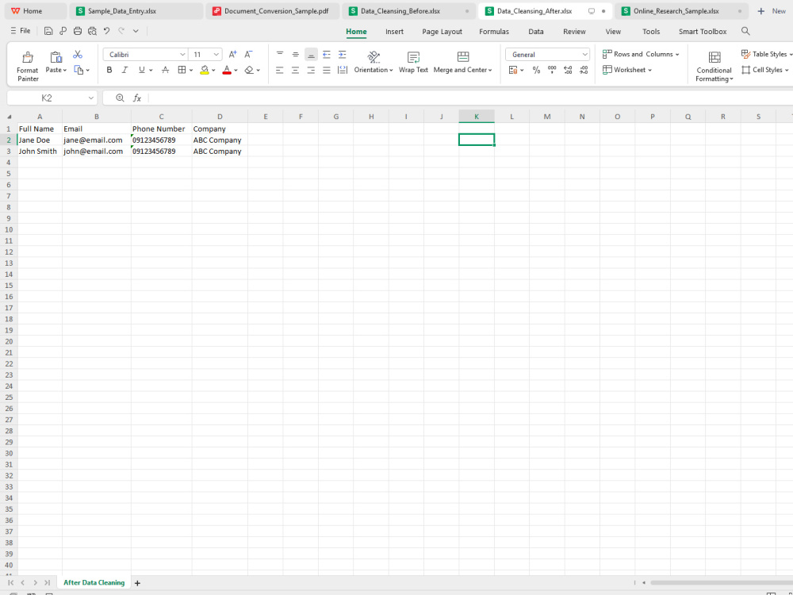Open the search magnifier after Smart Toolbox
793x595 pixels.
pos(745,31)
